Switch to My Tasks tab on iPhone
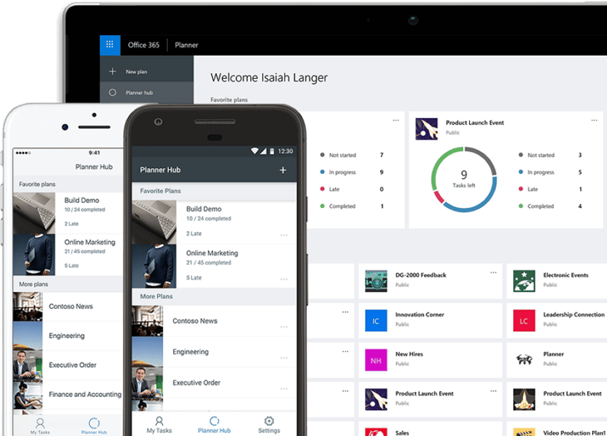The image size is (607, 436). [x=40, y=426]
